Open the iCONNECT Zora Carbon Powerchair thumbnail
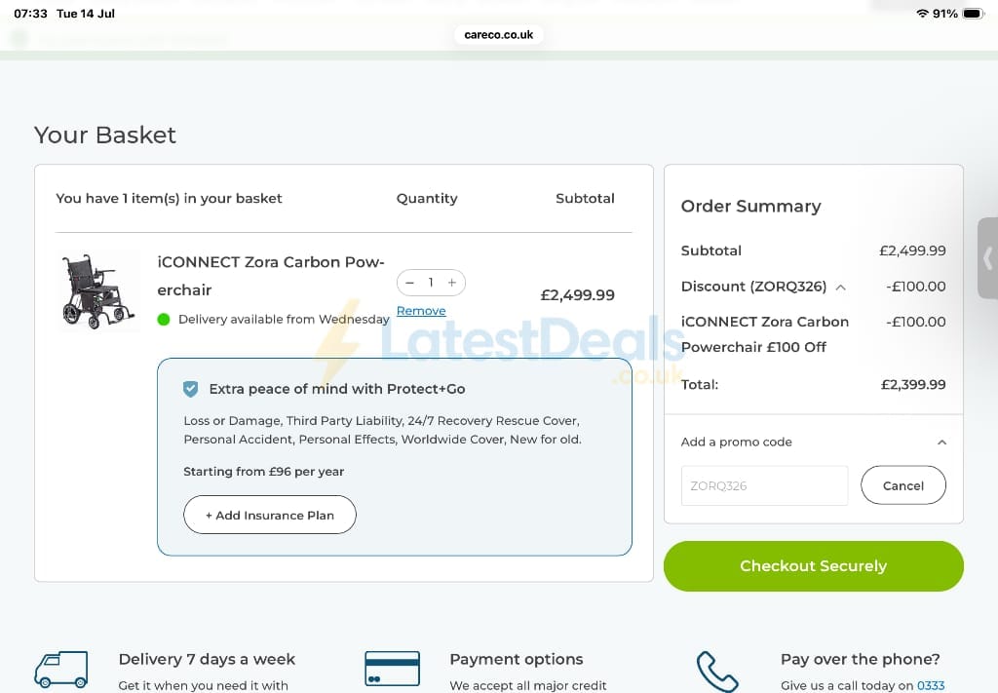Image resolution: width=998 pixels, height=693 pixels. (x=96, y=291)
